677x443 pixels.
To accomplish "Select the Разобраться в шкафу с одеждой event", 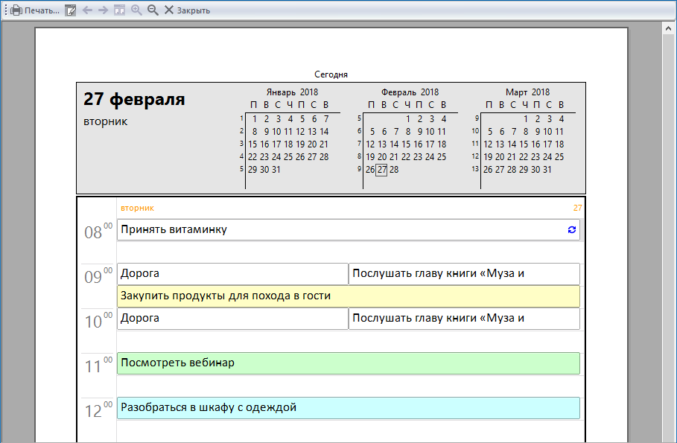I will coord(348,408).
